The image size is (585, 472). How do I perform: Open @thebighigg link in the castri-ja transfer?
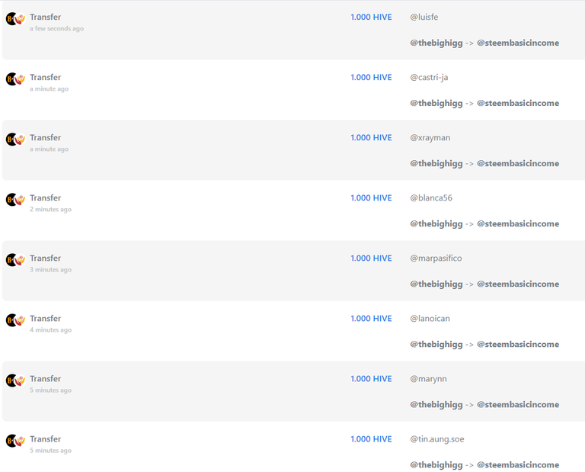pyautogui.click(x=436, y=104)
